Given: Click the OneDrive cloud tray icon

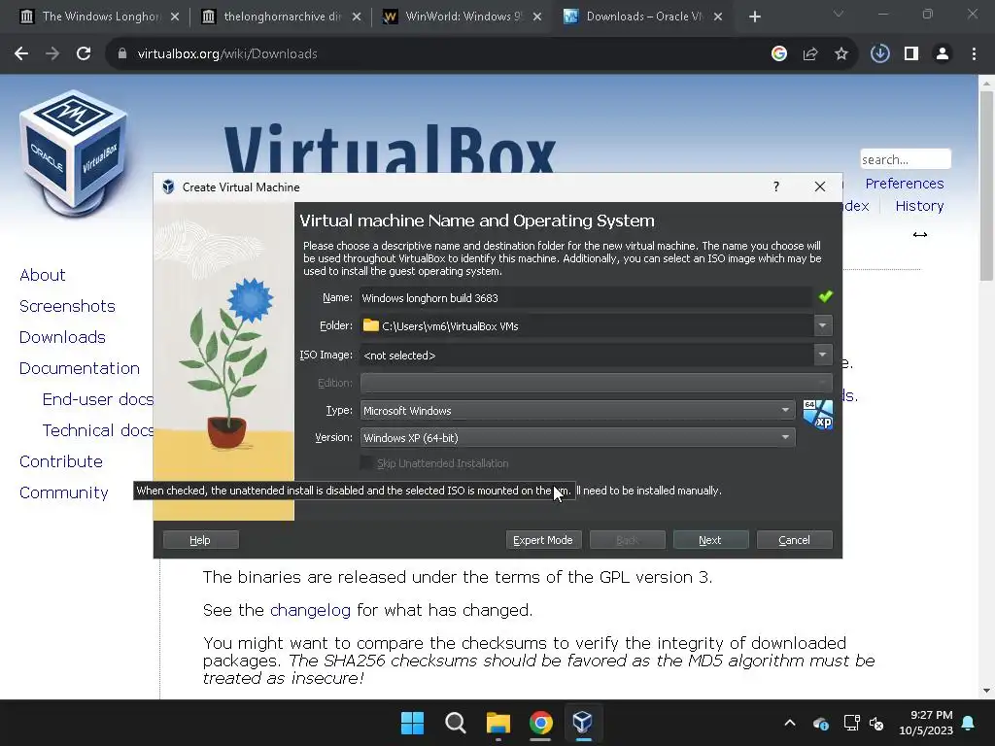Looking at the screenshot, I should [x=820, y=723].
